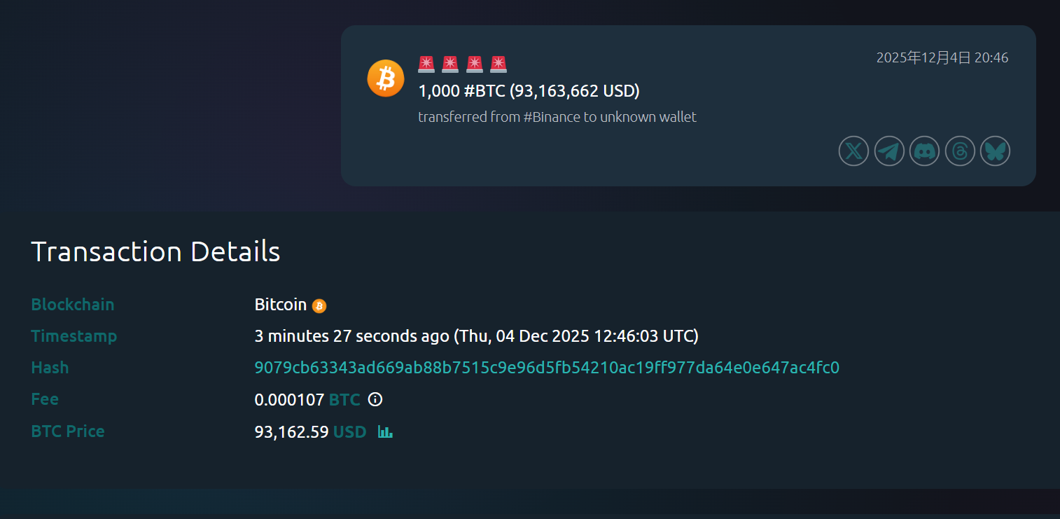Click the alert date 2025年12月4日 20:46
Screen dimensions: 1060x519
click(x=942, y=57)
